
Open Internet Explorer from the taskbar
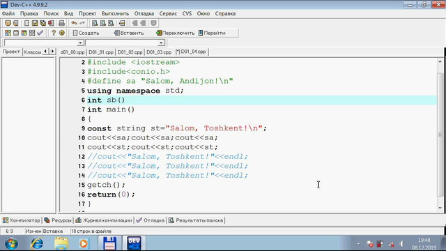click(x=37, y=243)
